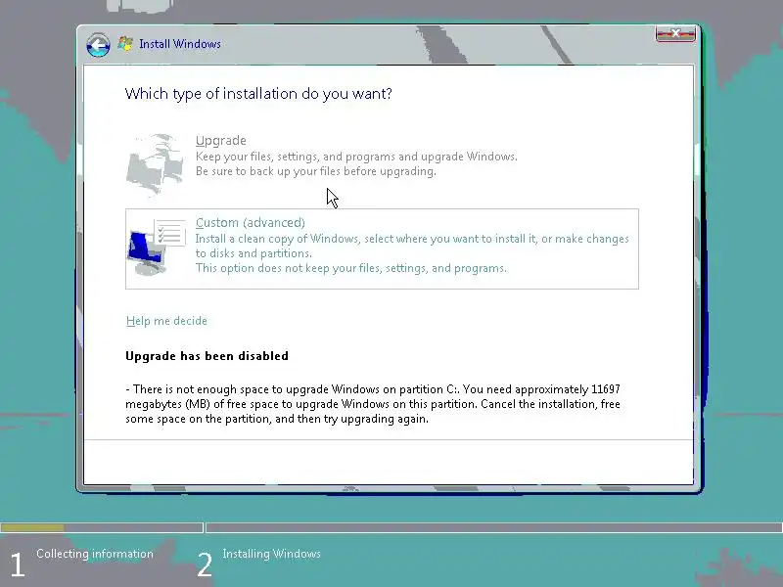Close the Install Windows dialog
783x587 pixels.
point(675,34)
